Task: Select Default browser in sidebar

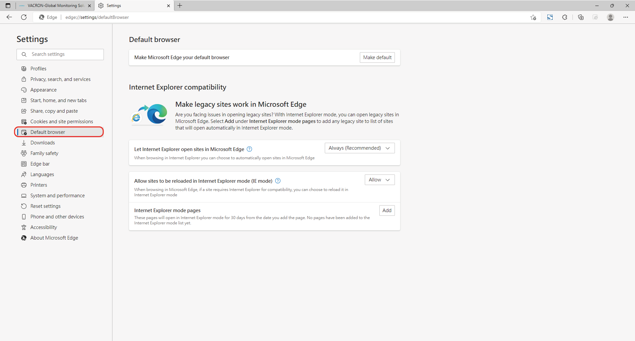Action: coord(60,132)
